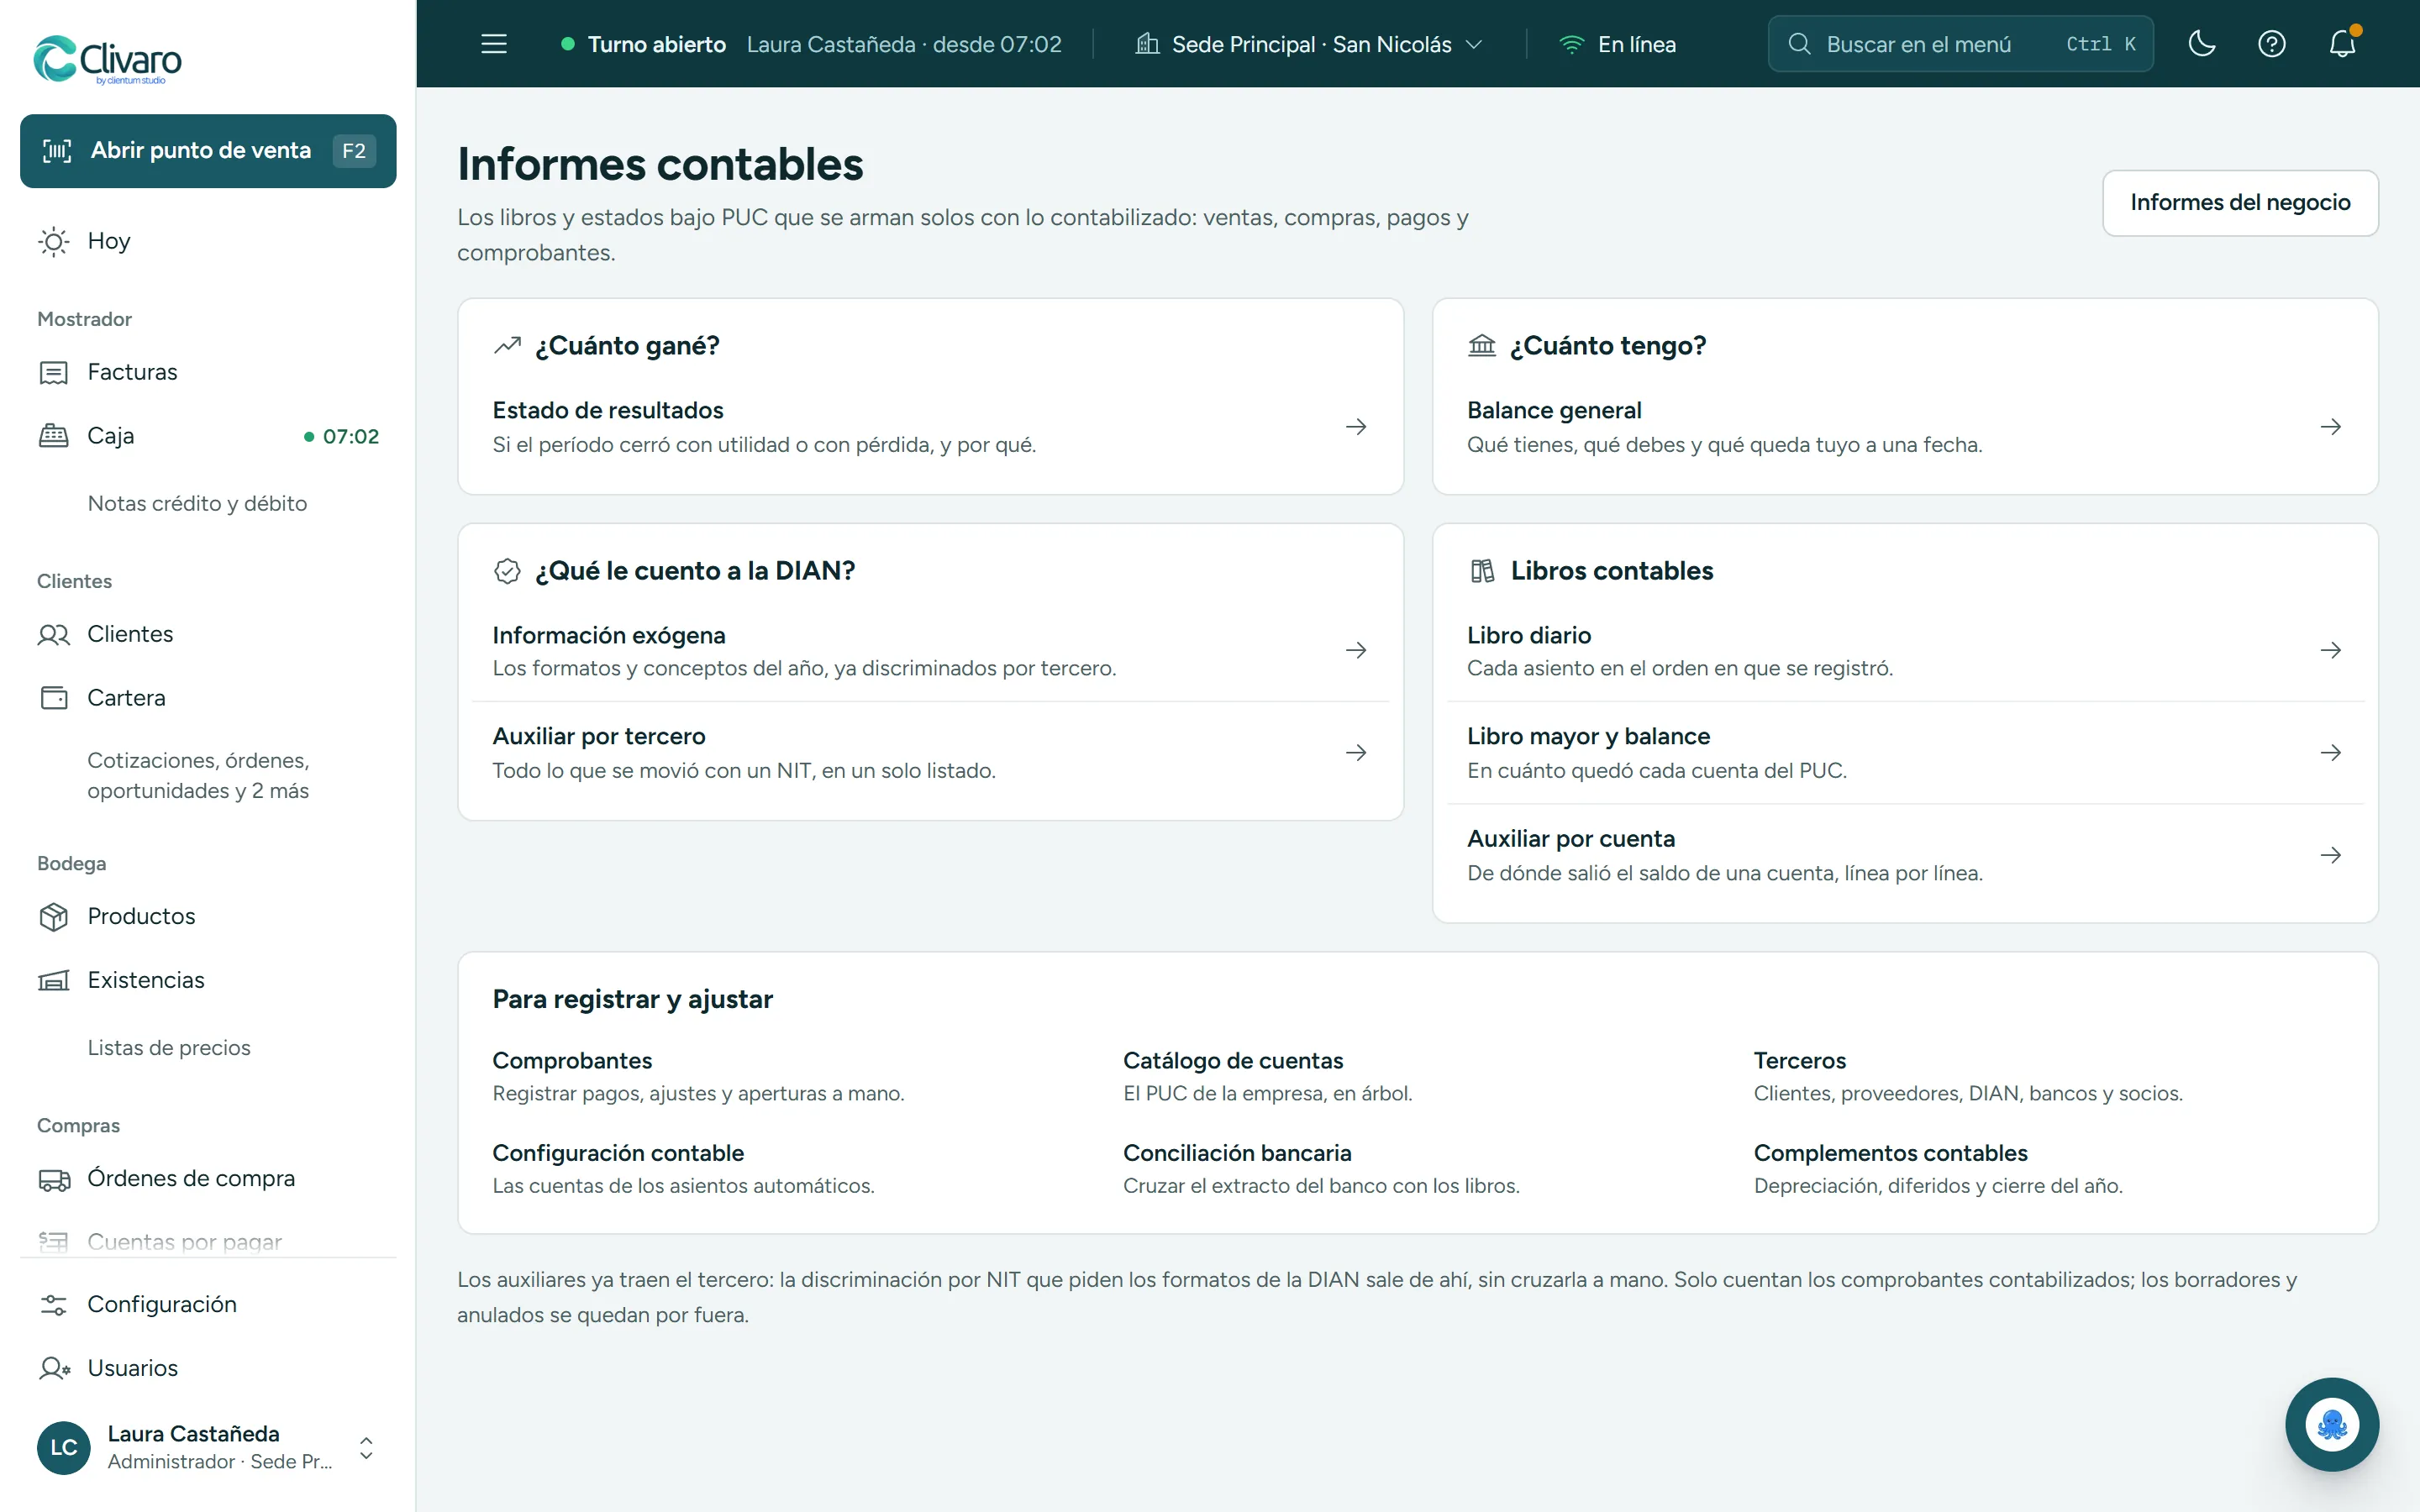Image resolution: width=2420 pixels, height=1512 pixels.
Task: Open help via question mark icon
Action: point(2272,44)
